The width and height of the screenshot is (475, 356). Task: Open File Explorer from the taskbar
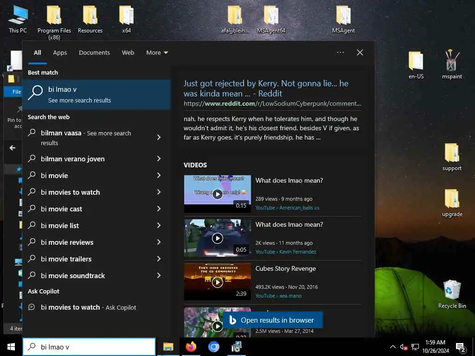click(x=168, y=347)
